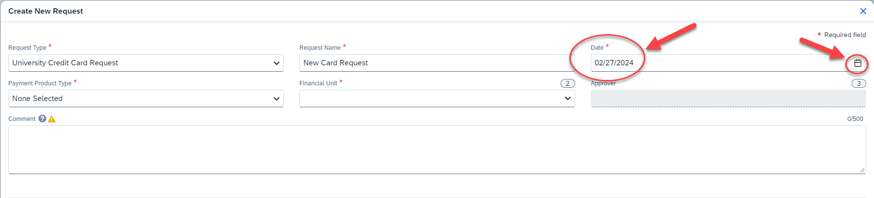This screenshot has height=198, width=874.
Task: Click the greyed-out Approver field
Action: pos(728,99)
